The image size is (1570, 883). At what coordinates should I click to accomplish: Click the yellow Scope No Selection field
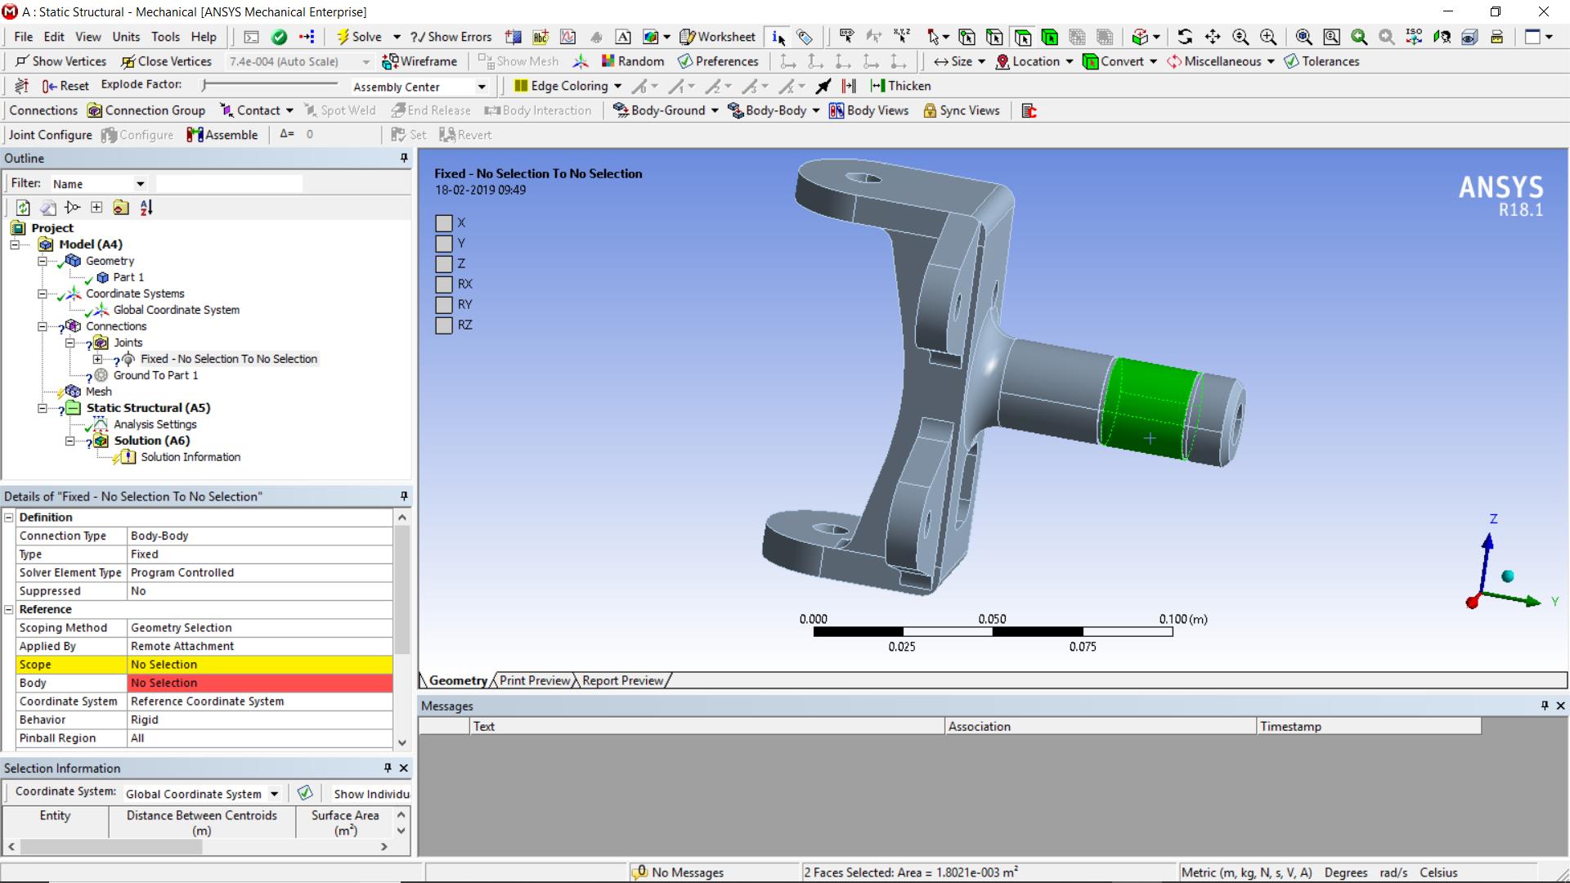pyautogui.click(x=260, y=665)
